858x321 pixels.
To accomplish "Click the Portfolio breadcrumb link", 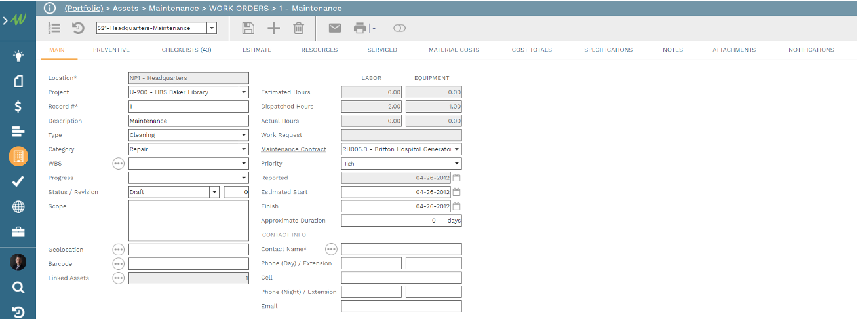I will [x=83, y=9].
